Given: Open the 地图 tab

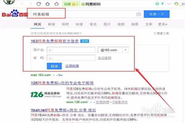Looking at the screenshot, I should click(135, 24).
